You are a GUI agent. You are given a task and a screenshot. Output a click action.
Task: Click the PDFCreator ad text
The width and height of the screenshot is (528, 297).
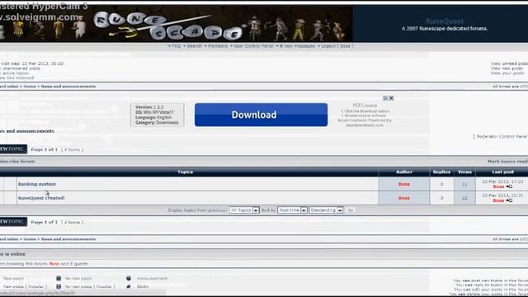[365, 106]
